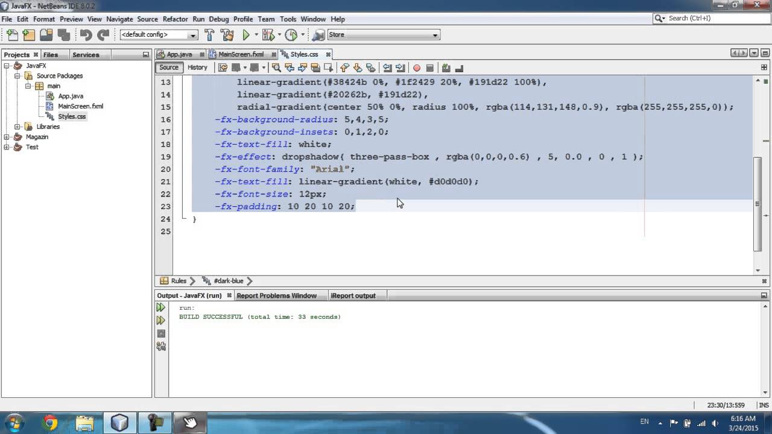Click the Rules breadcrumb
This screenshot has width=772, height=434.
pos(178,281)
